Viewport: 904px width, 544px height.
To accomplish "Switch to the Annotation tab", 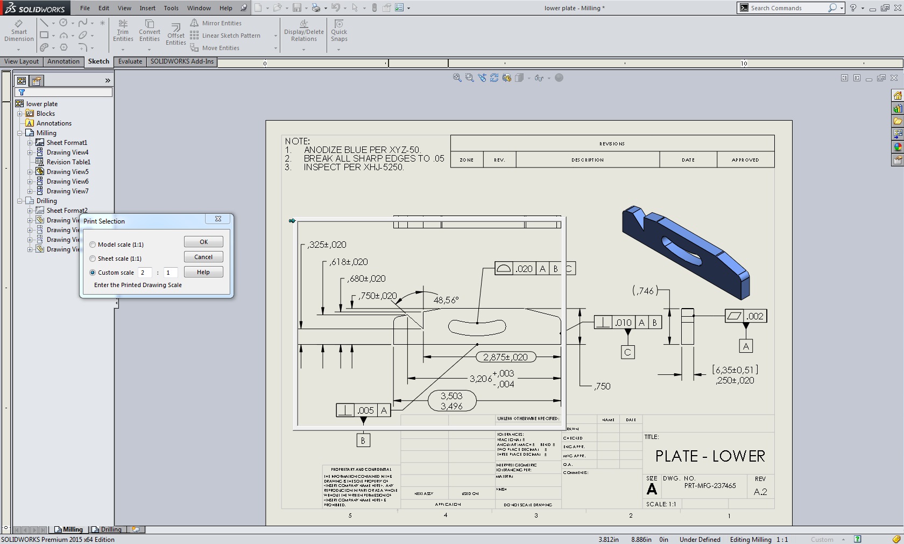I will pos(63,61).
